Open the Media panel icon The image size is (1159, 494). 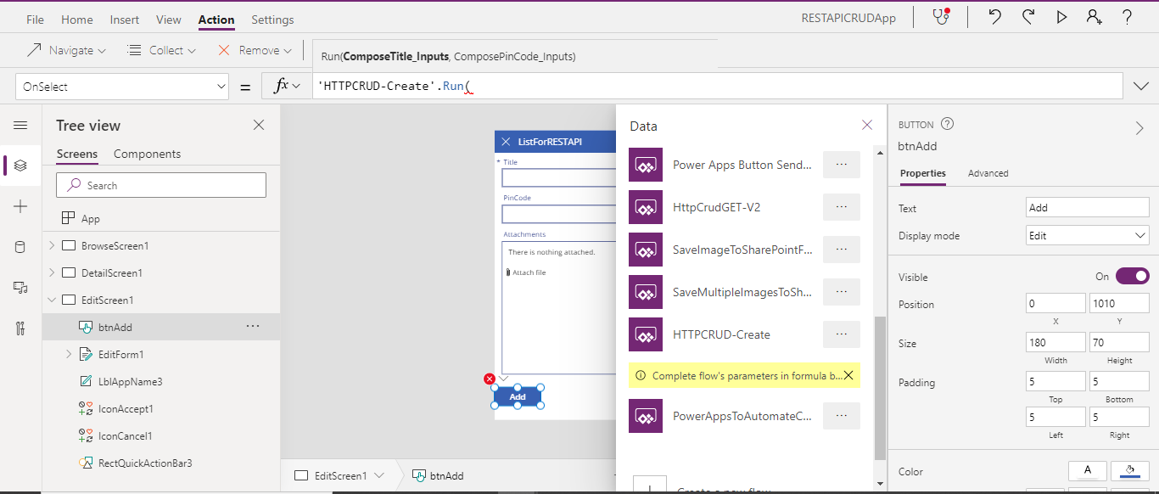(20, 287)
